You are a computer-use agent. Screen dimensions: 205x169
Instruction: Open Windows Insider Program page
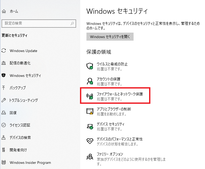[x=30, y=163]
